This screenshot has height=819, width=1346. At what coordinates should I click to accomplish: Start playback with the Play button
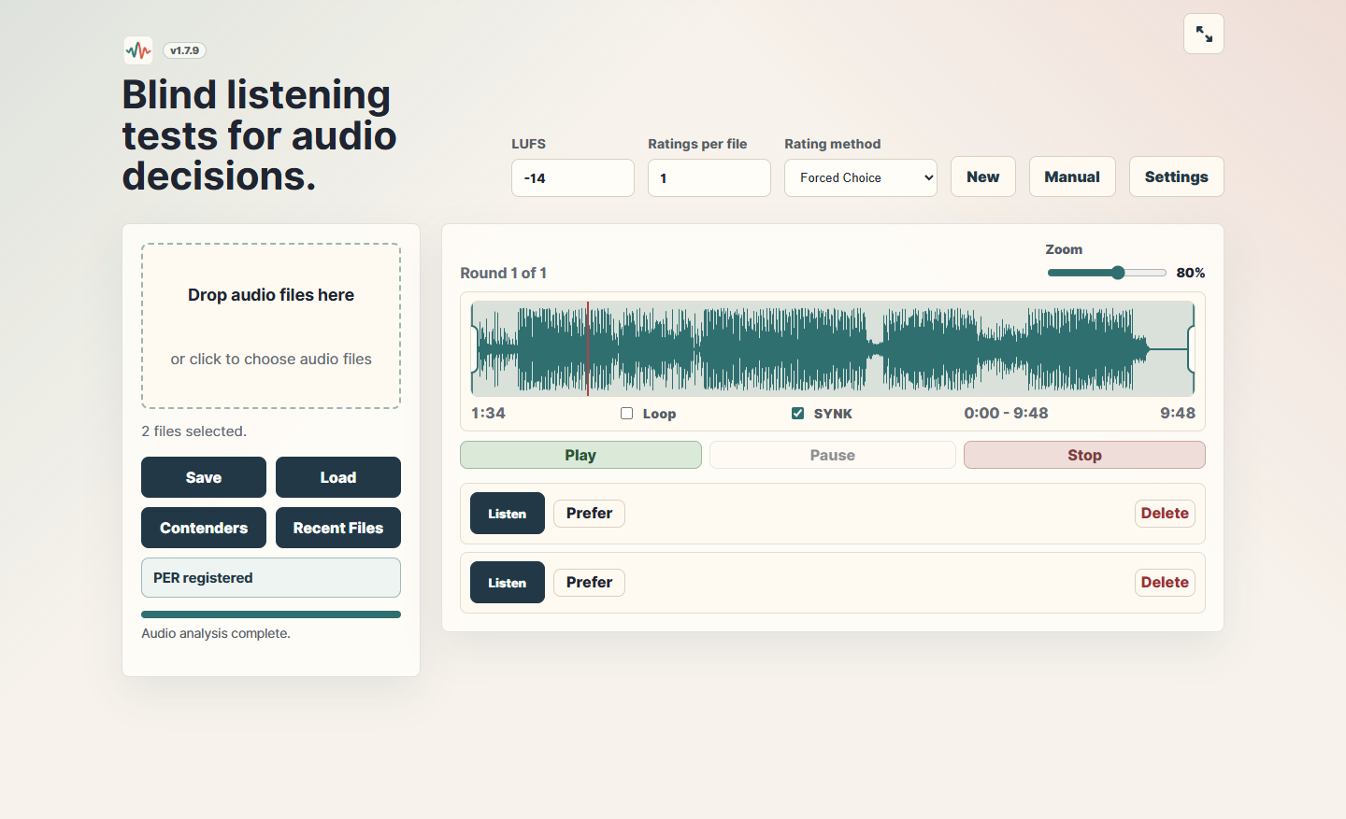click(x=580, y=455)
